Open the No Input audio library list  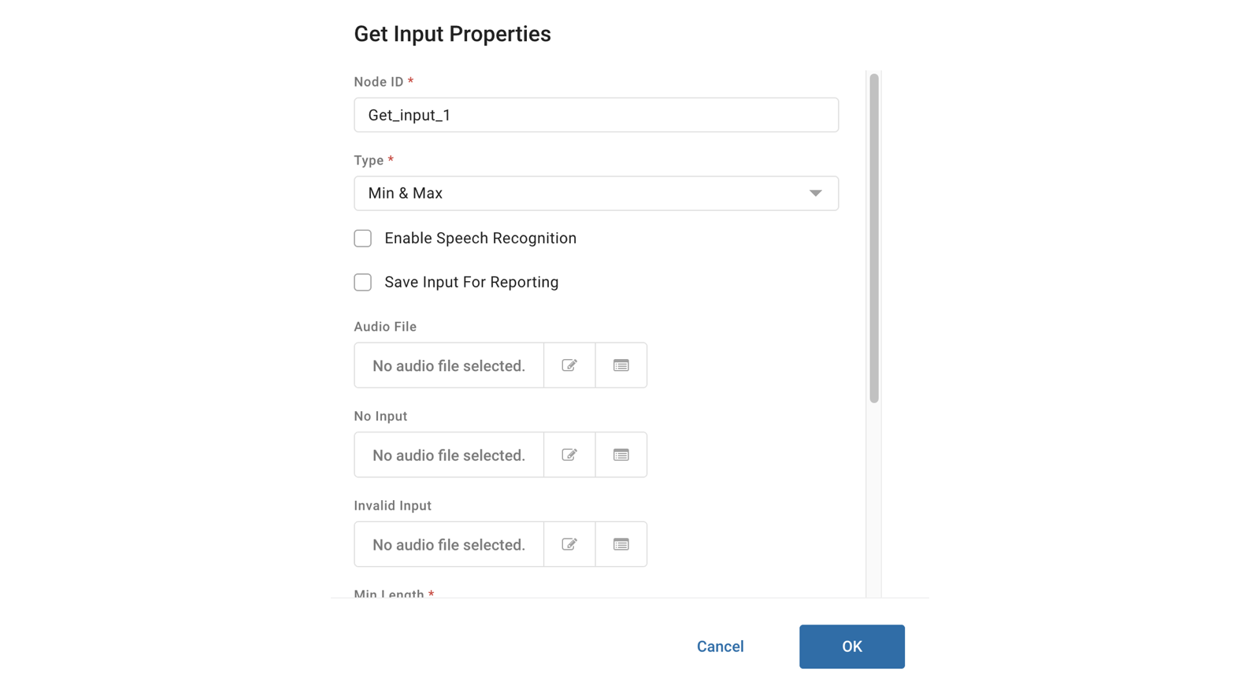[621, 455]
